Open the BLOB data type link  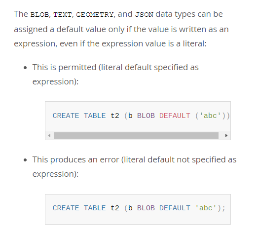39,15
